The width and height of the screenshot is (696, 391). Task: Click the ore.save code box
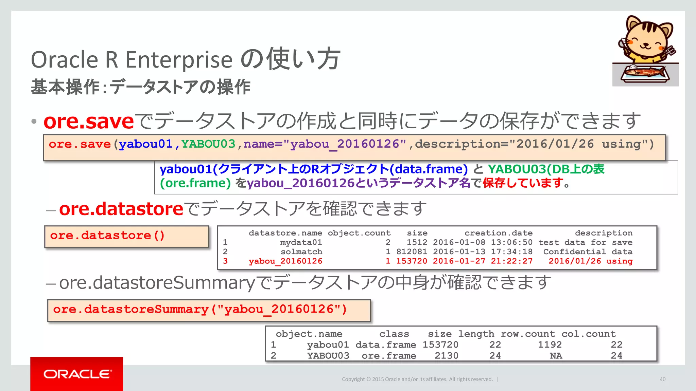354,148
